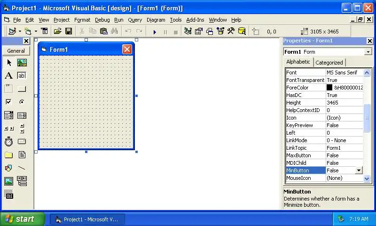Select the MouseIcon property row

324,178
